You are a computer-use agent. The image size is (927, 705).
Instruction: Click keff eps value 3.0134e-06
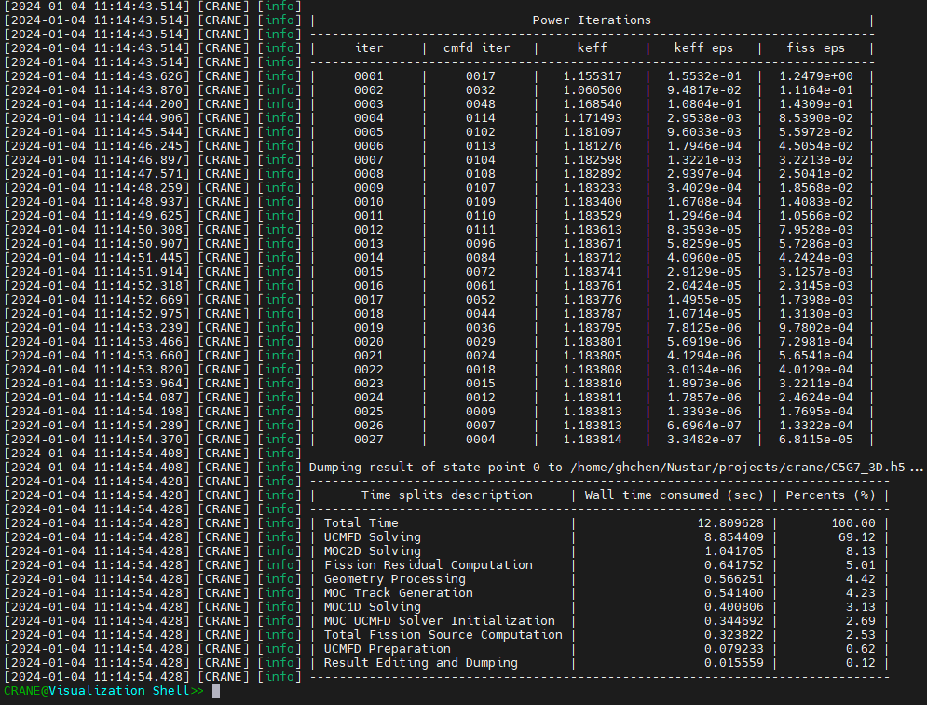pyautogui.click(x=704, y=370)
